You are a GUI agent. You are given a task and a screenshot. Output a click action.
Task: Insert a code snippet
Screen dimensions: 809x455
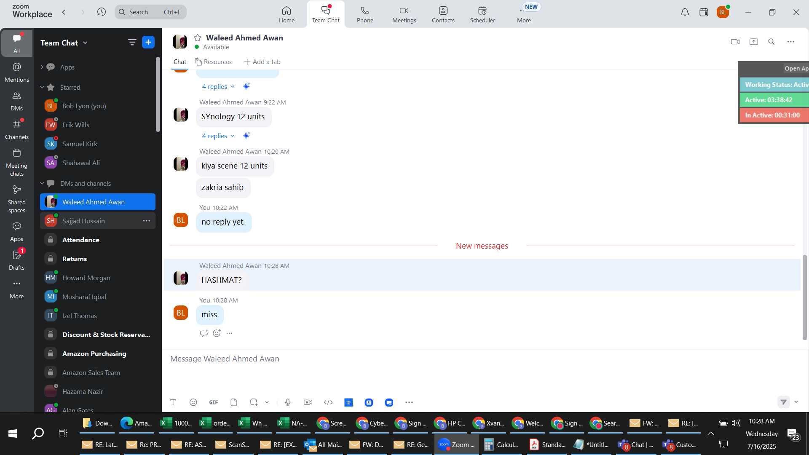tap(328, 402)
